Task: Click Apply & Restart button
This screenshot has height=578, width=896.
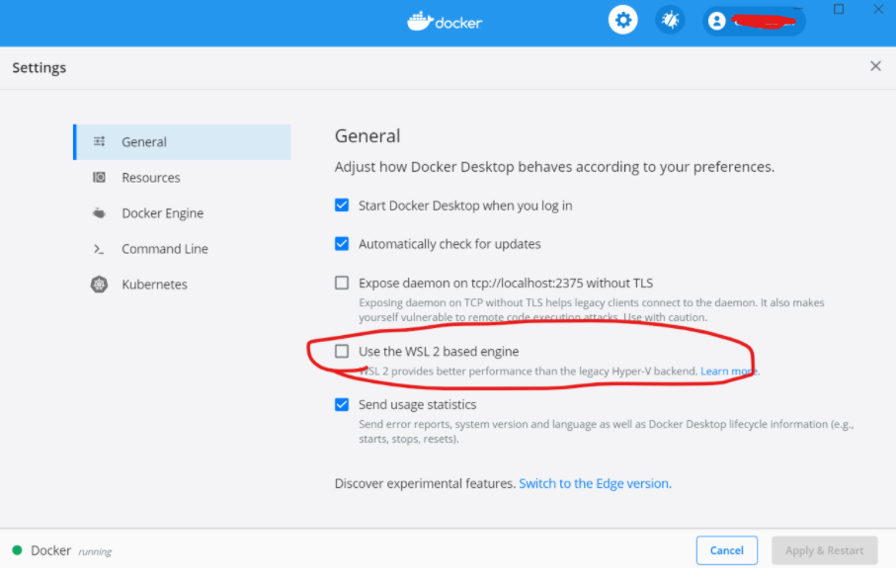Action: point(825,550)
